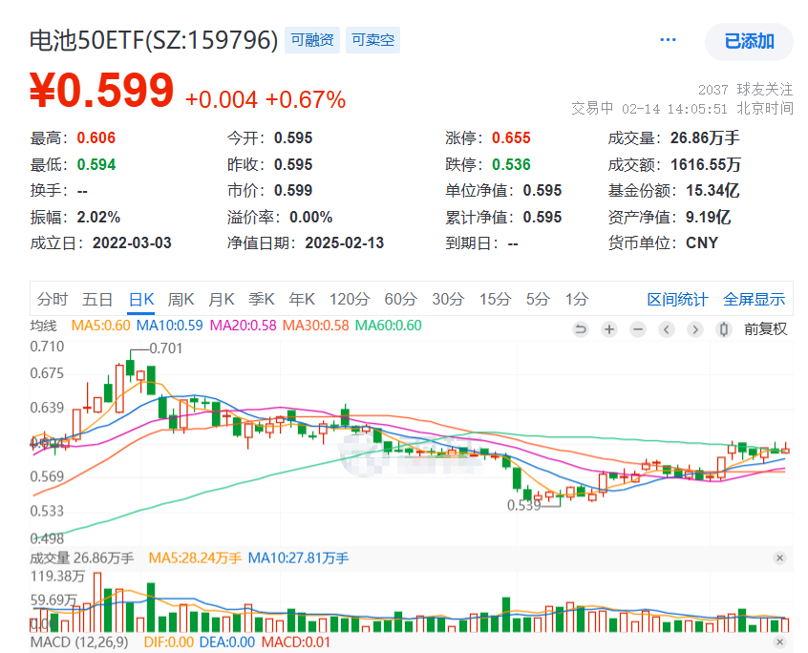The image size is (808, 653).
Task: Select the 月K monthly chart view
Action: pos(221,299)
